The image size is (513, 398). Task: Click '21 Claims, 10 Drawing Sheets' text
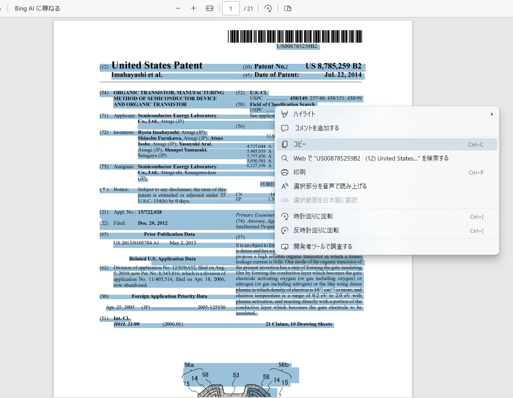click(x=299, y=324)
